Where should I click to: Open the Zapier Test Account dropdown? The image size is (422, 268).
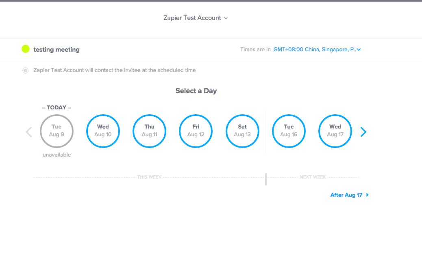click(x=195, y=18)
